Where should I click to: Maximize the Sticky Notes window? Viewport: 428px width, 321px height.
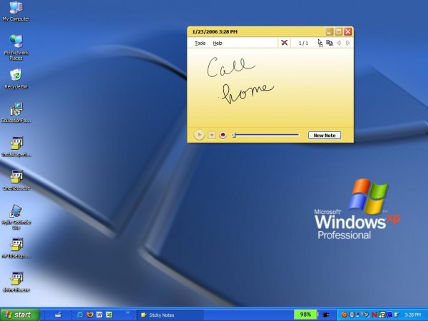point(338,31)
